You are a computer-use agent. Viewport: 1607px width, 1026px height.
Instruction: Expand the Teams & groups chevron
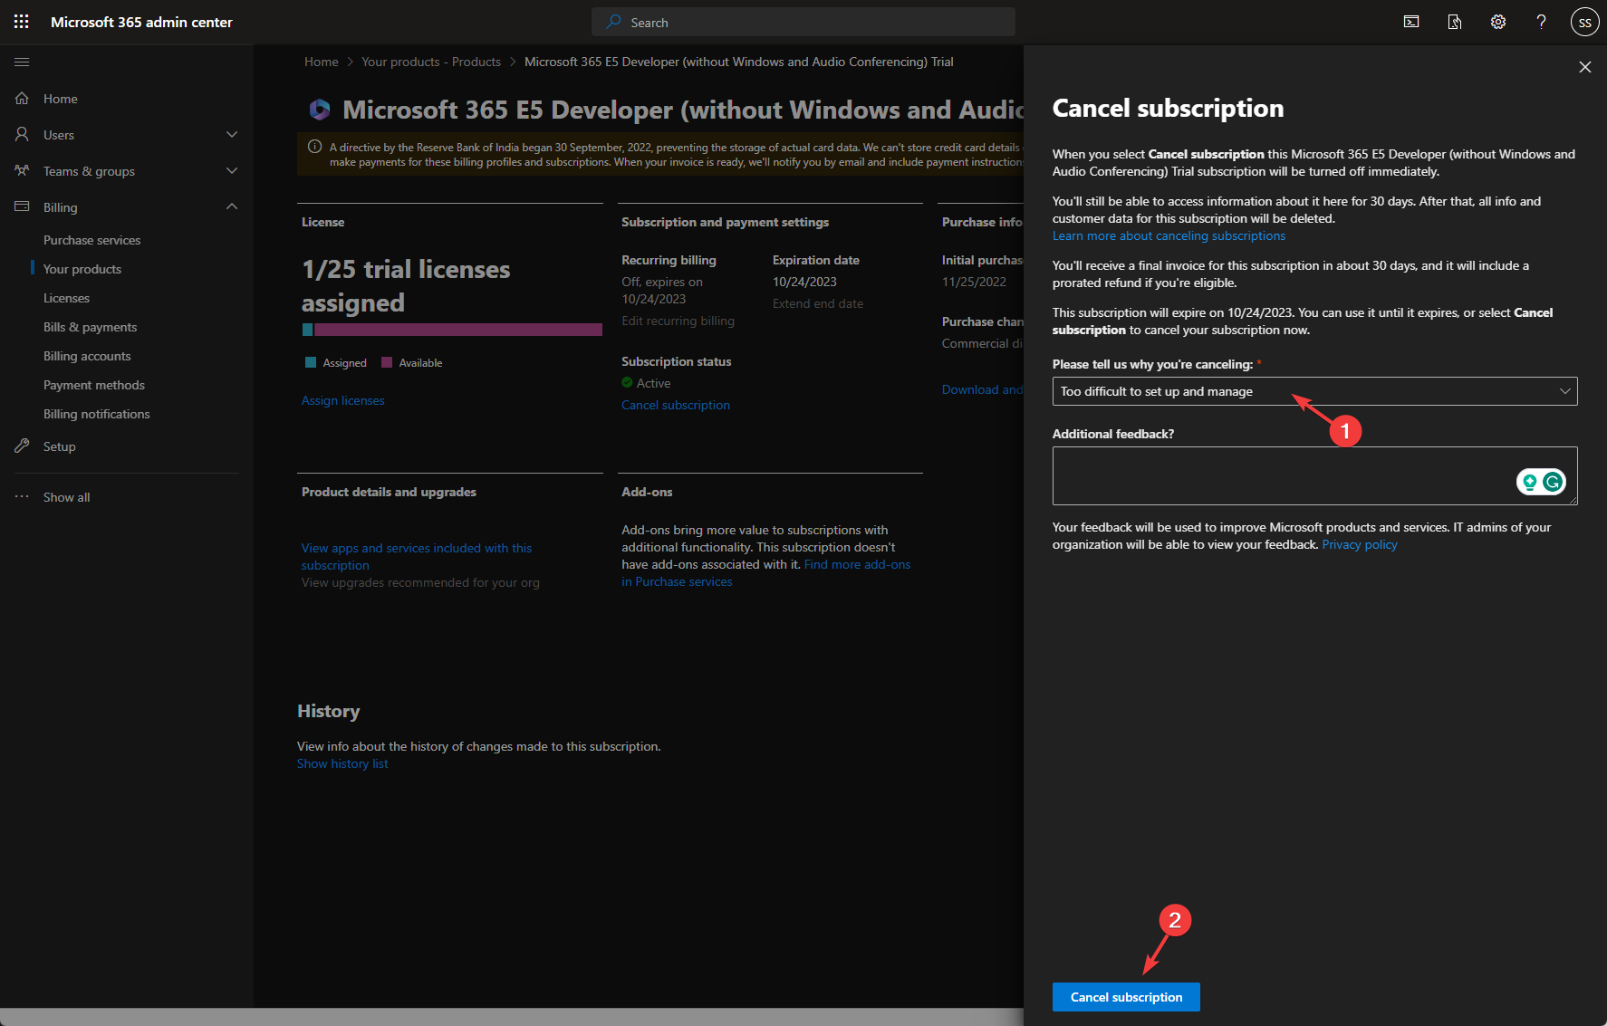click(232, 170)
